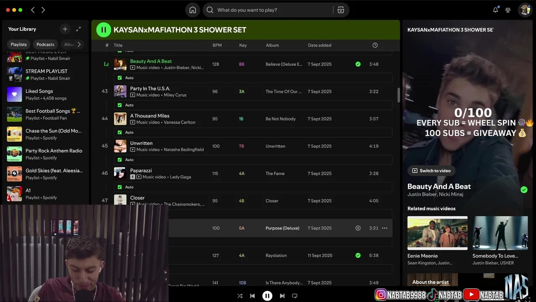Add Purpose (Deluxe) track to Liked Songs
Screen dimensions: 536x302
[358, 228]
